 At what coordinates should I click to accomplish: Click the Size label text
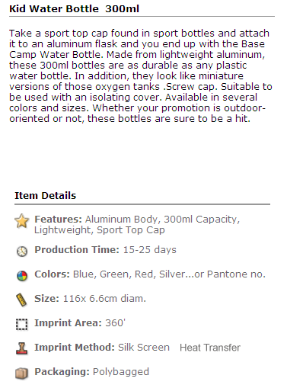46,298
